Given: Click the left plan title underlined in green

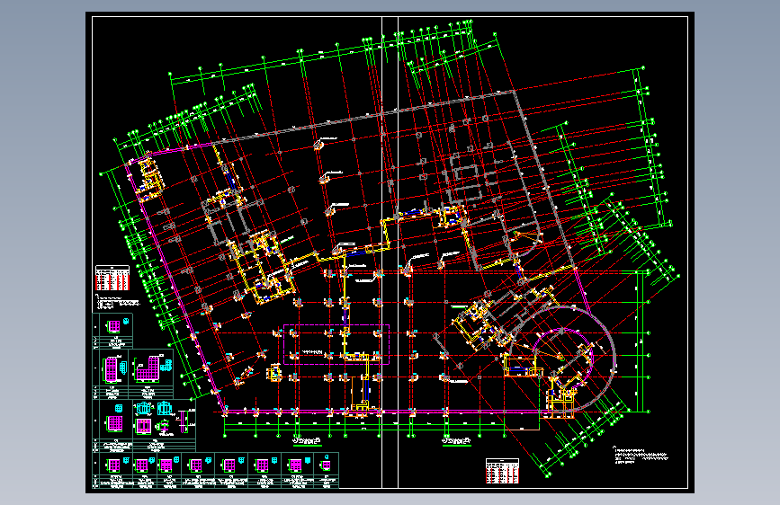Looking at the screenshot, I should 307,441.
